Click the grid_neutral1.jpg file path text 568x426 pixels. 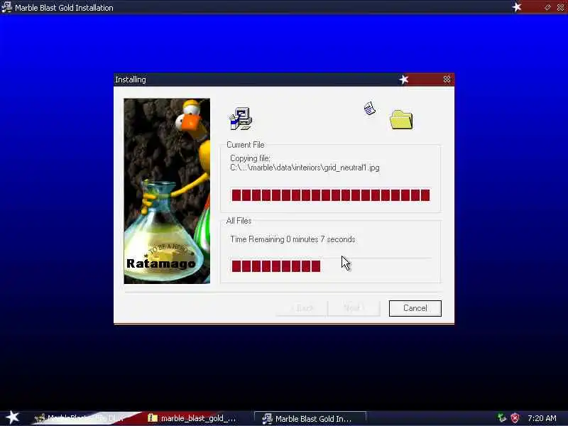pos(305,168)
